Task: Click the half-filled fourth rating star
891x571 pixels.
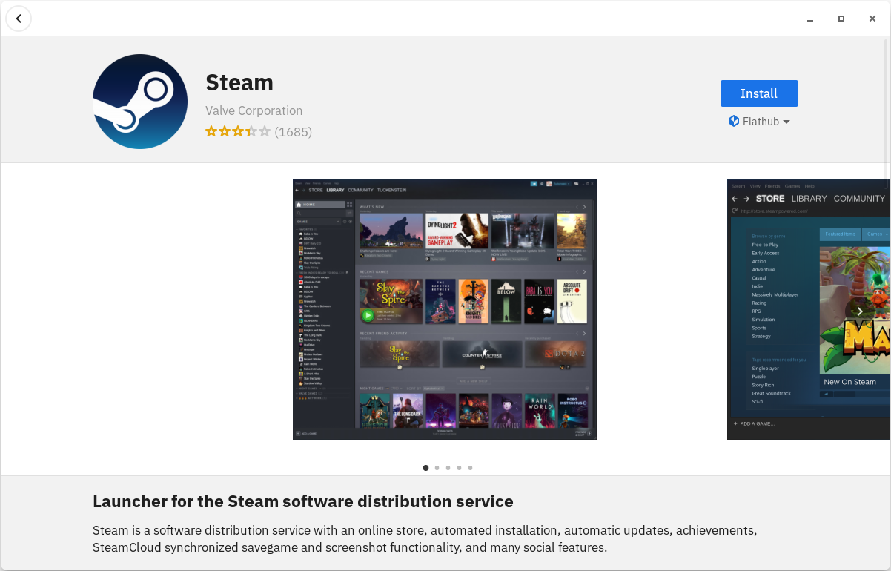Action: coord(251,131)
